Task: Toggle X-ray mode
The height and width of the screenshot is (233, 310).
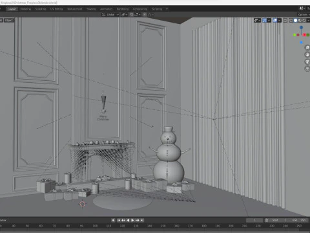Action: [285, 21]
